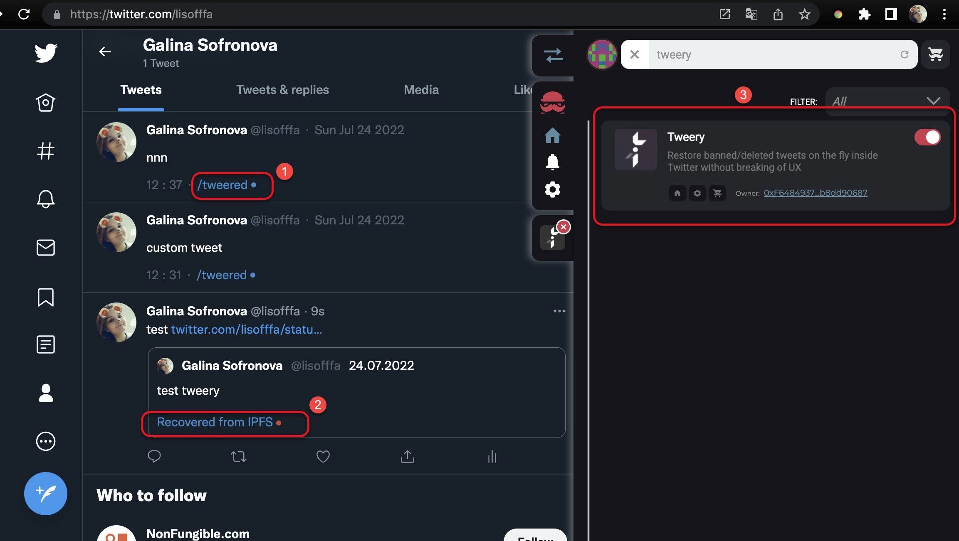Click the overlay swap arrows icon

(x=553, y=55)
